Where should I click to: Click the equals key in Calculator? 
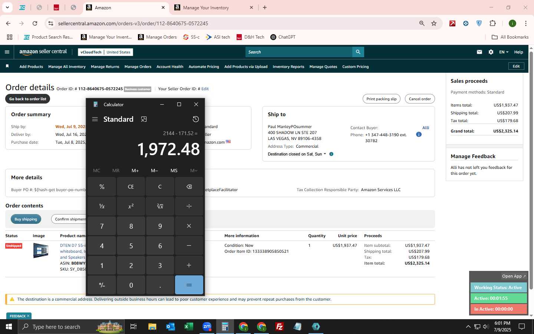189,285
